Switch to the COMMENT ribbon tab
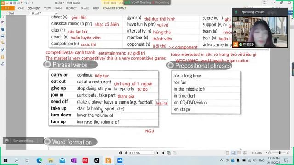 (x=34, y=8)
